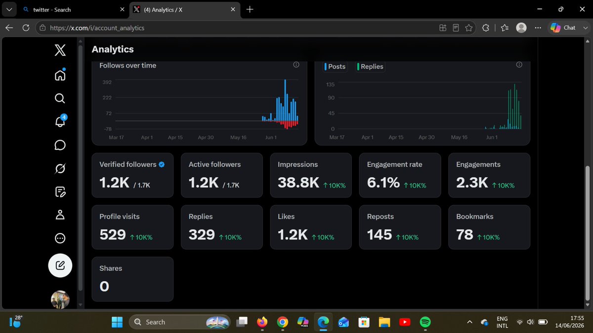Open the Verified followers 1.2K card

click(132, 175)
